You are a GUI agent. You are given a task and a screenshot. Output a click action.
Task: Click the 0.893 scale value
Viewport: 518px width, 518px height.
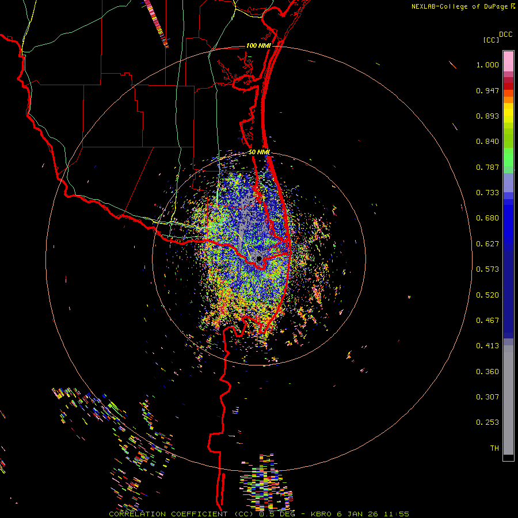click(487, 116)
